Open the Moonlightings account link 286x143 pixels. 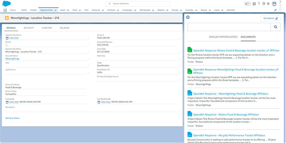pos(12,58)
